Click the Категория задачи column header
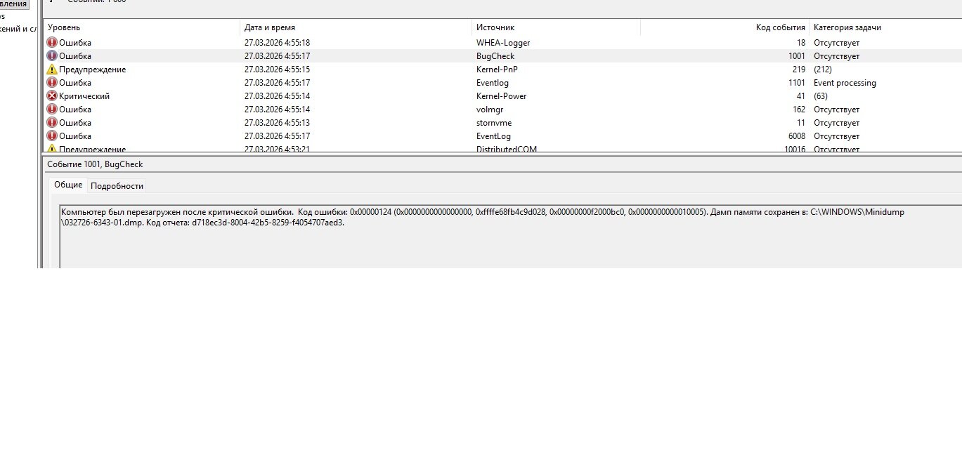 [x=884, y=27]
